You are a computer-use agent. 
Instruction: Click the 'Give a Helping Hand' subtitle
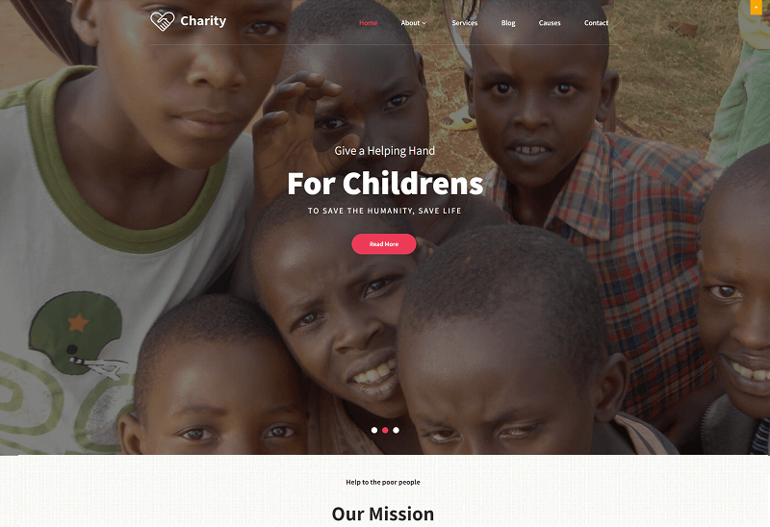point(384,151)
